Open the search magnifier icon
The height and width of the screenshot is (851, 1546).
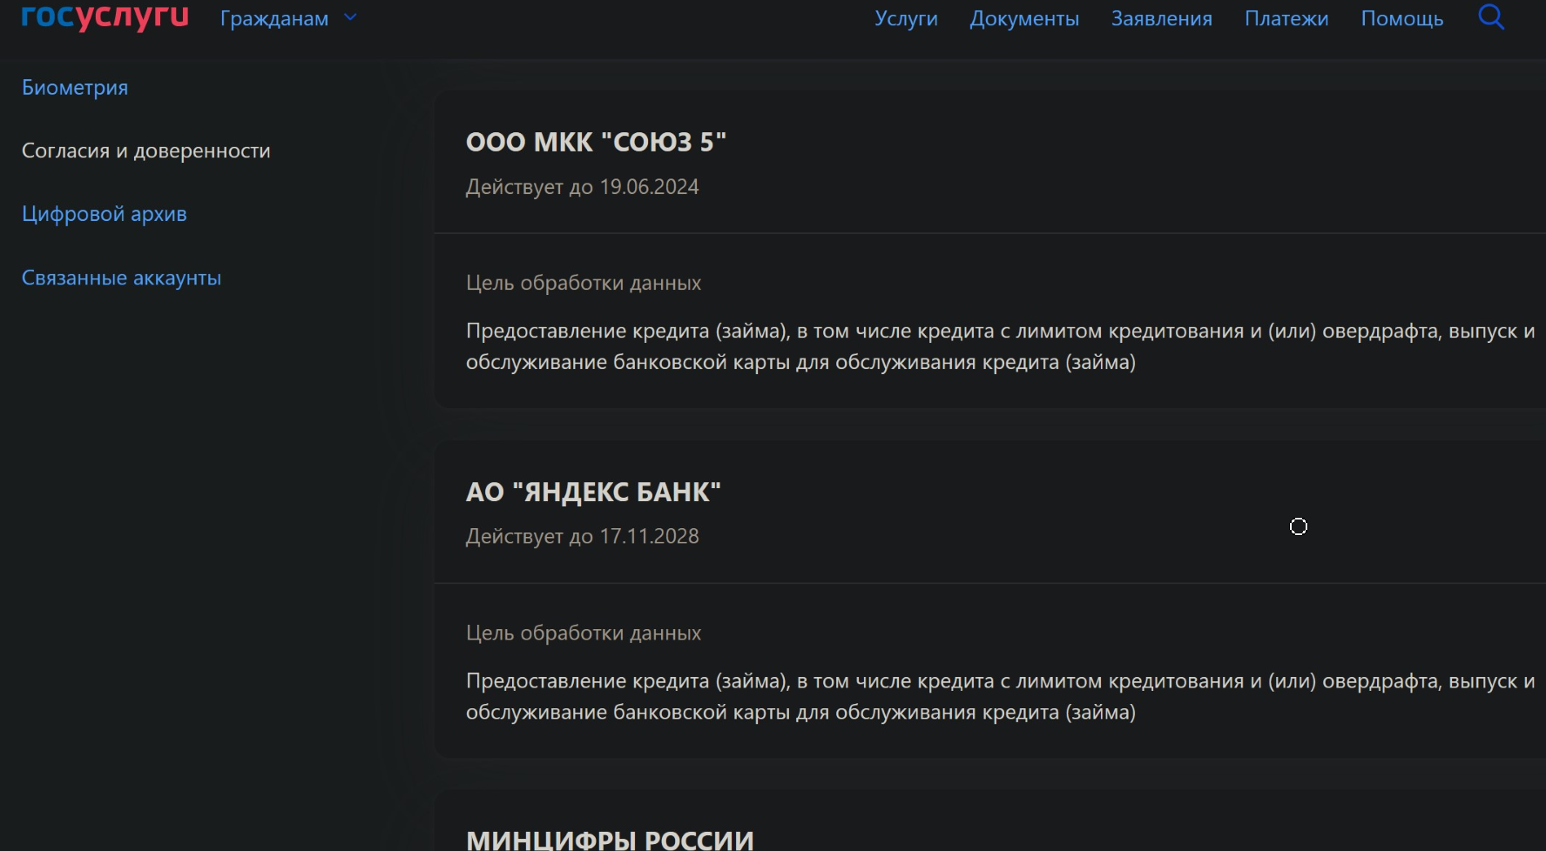pyautogui.click(x=1491, y=17)
